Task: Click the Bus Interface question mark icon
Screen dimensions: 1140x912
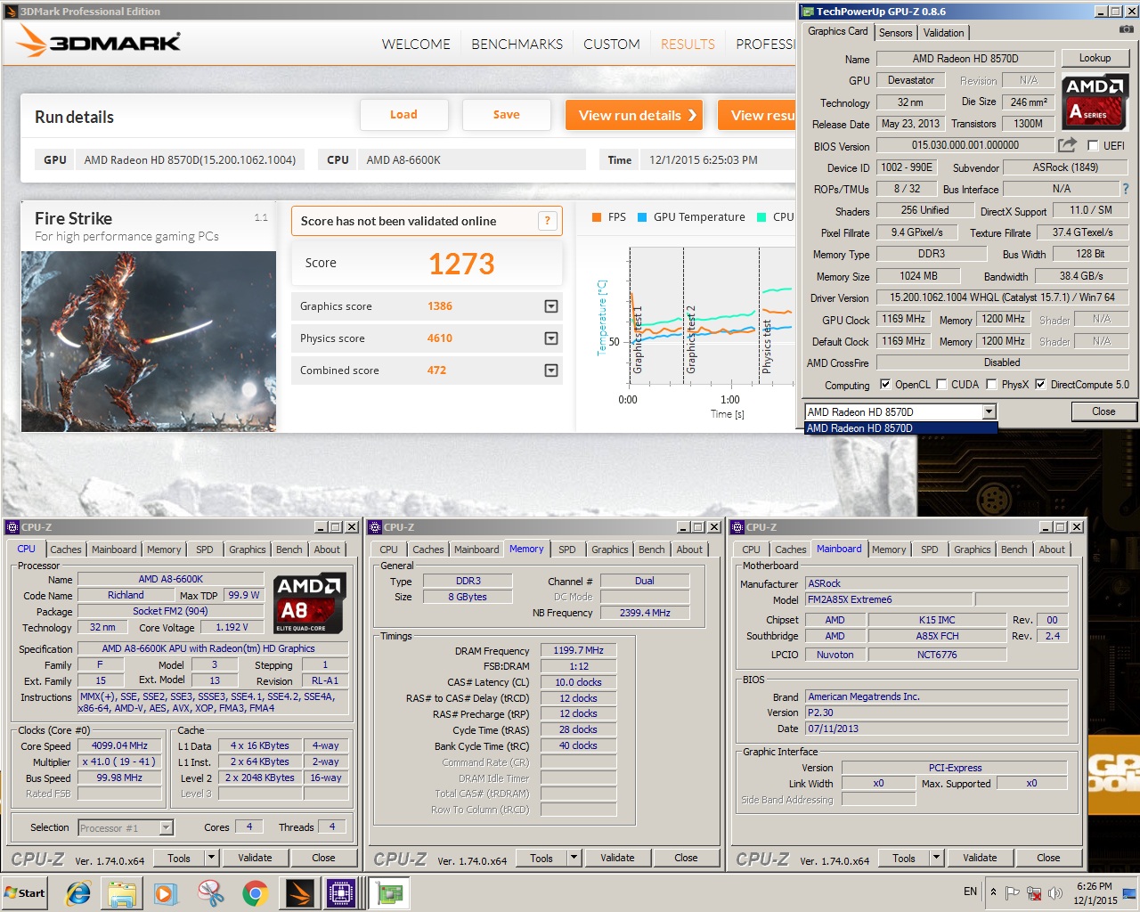Action: tap(1126, 189)
